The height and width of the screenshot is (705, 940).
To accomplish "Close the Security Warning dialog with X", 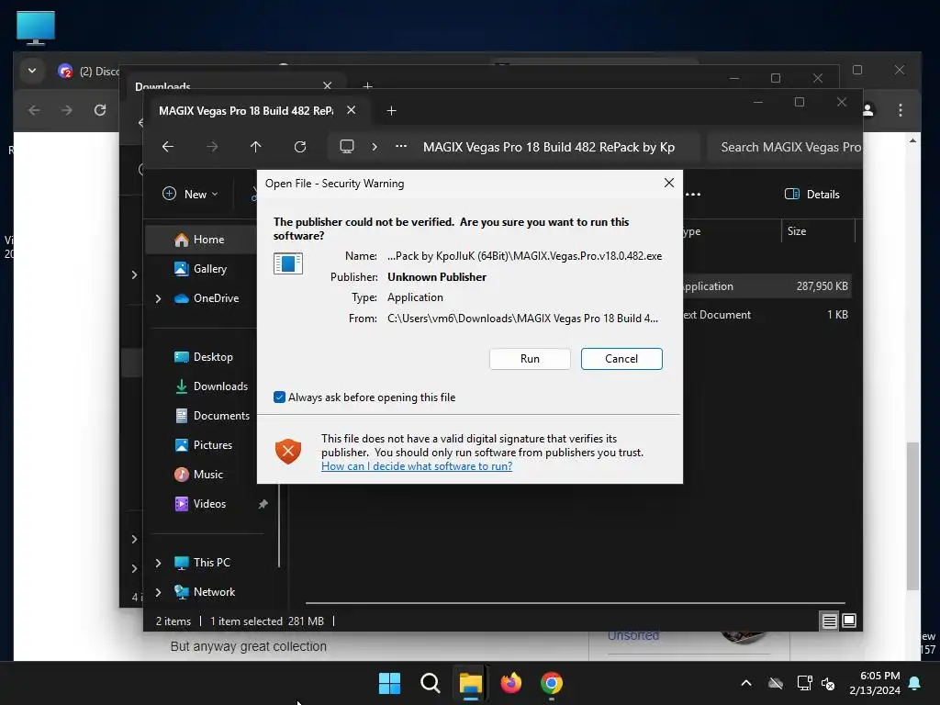I will pos(669,183).
